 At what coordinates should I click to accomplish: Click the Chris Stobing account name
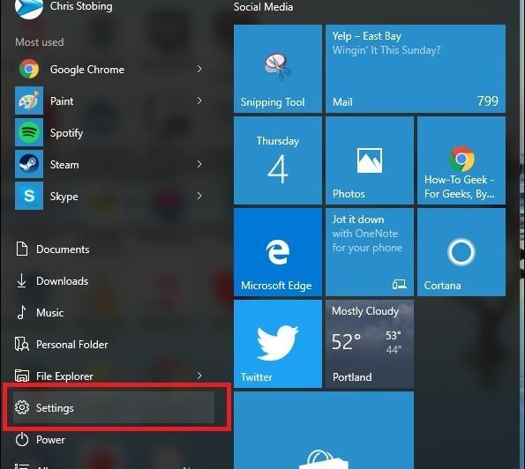(81, 6)
